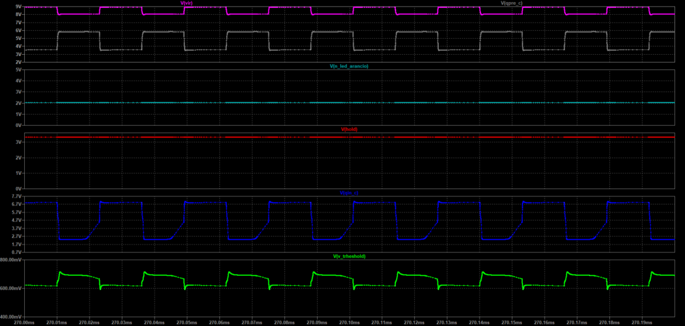The image size is (685, 326).
Task: Click the 270.05ms time axis label
Action: click(x=187, y=323)
